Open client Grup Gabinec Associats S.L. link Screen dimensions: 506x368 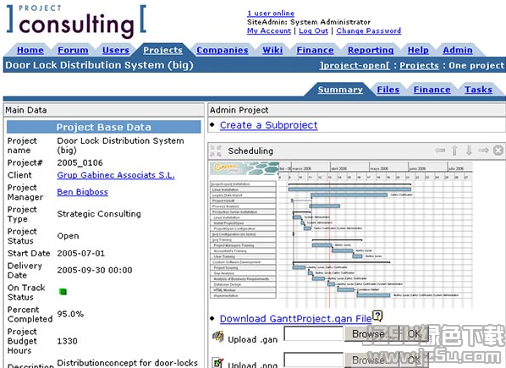[116, 175]
